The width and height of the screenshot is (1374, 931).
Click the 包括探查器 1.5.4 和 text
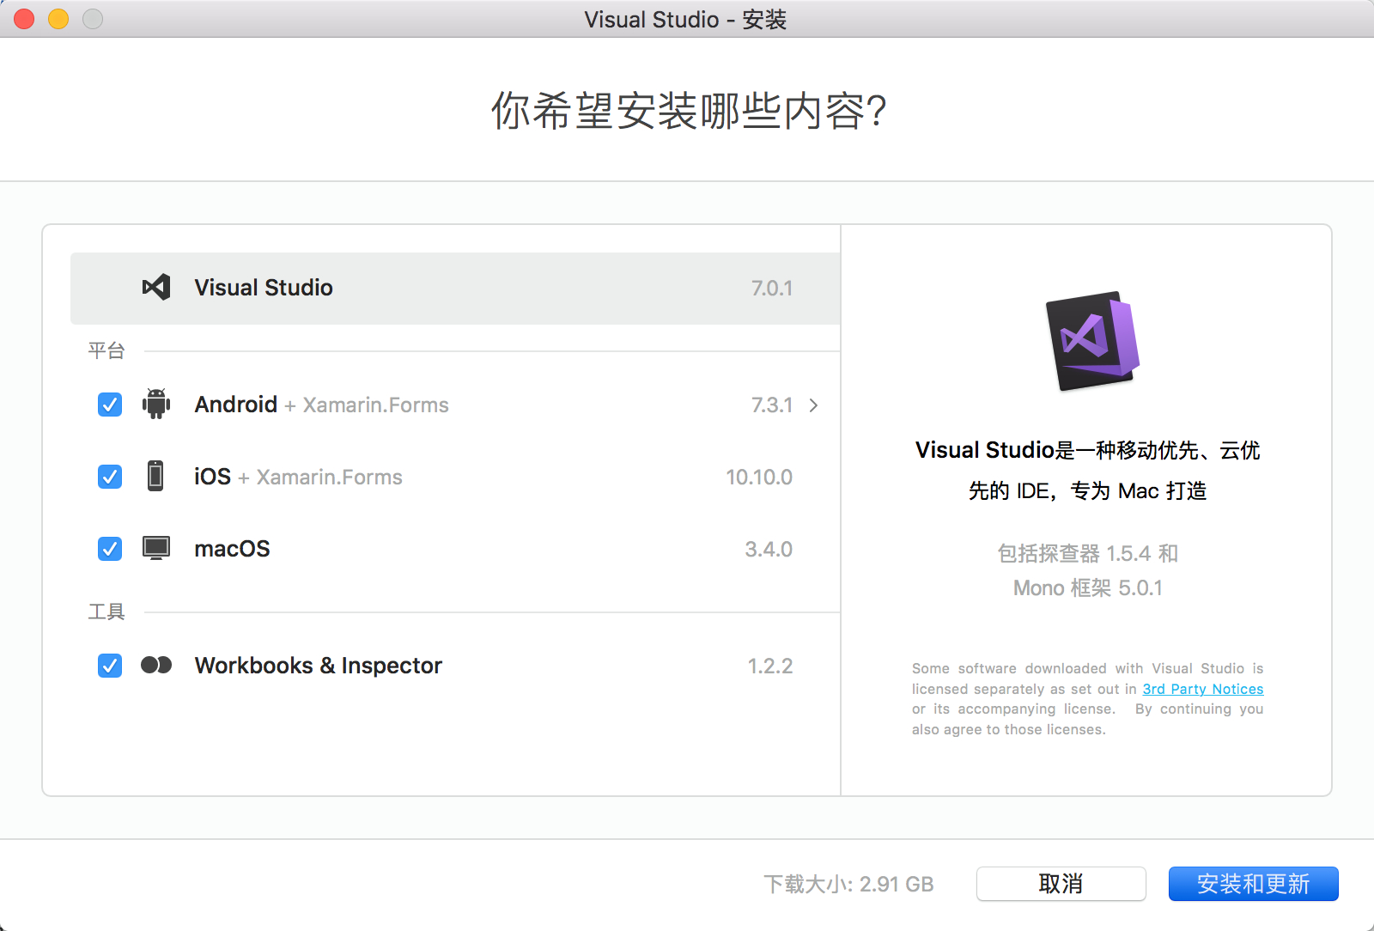click(1088, 554)
